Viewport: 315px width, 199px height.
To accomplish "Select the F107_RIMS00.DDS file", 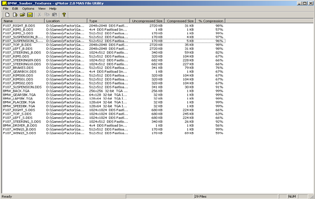I will (18, 75).
